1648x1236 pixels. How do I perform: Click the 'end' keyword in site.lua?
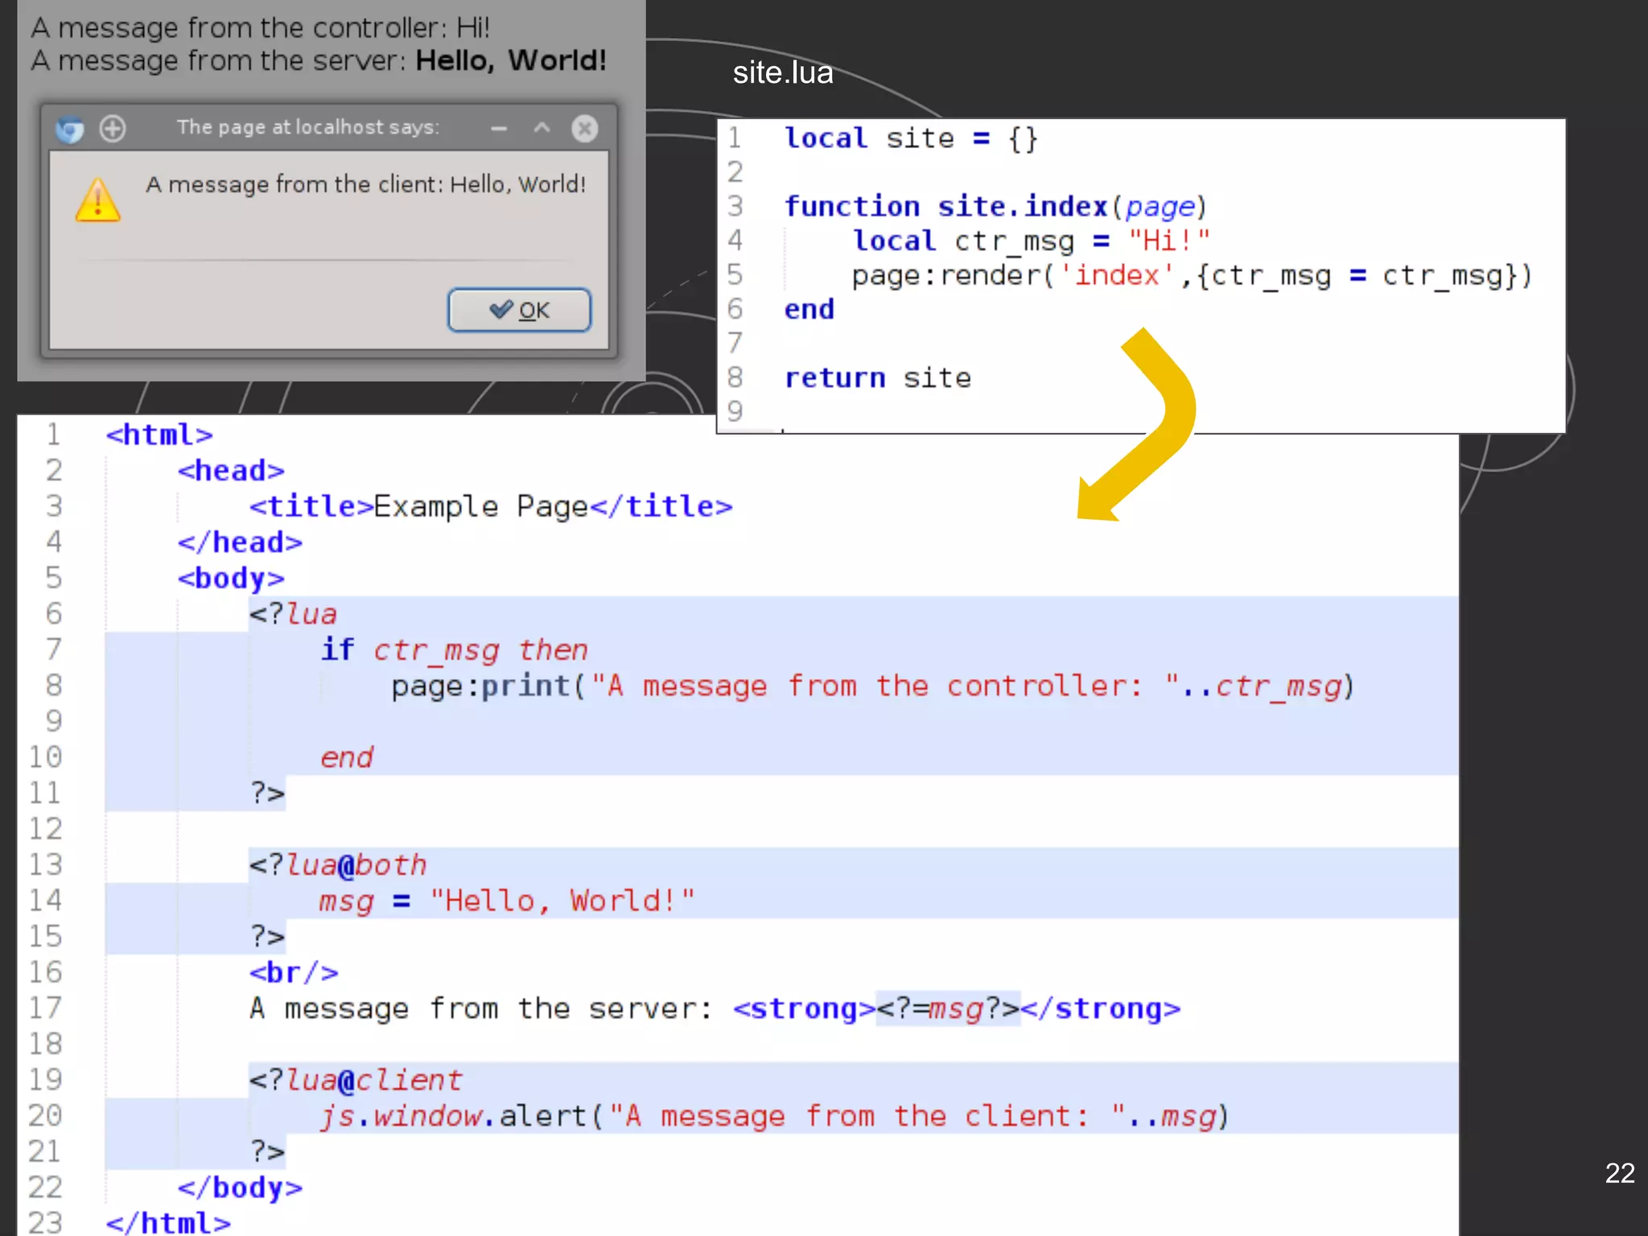(810, 309)
